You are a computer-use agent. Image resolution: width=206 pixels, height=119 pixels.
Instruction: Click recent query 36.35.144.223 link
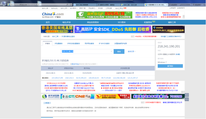click(x=81, y=78)
